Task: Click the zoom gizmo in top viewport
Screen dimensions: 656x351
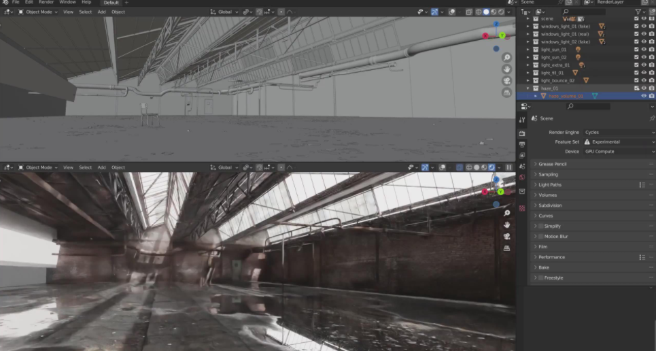Action: pos(507,58)
